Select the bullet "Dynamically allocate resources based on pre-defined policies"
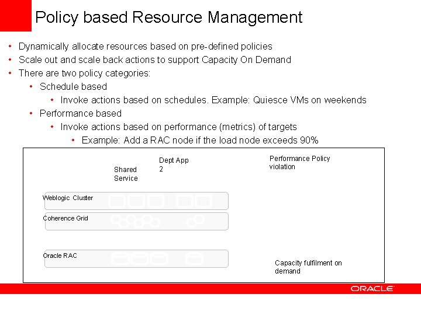The width and height of the screenshot is (421, 315). click(x=145, y=46)
